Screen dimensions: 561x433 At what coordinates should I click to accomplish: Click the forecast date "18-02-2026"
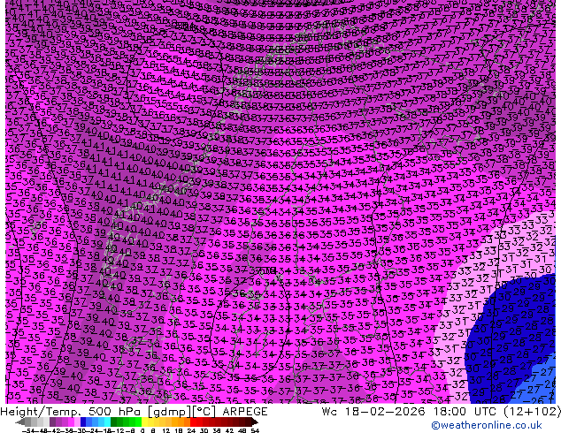pos(385,412)
